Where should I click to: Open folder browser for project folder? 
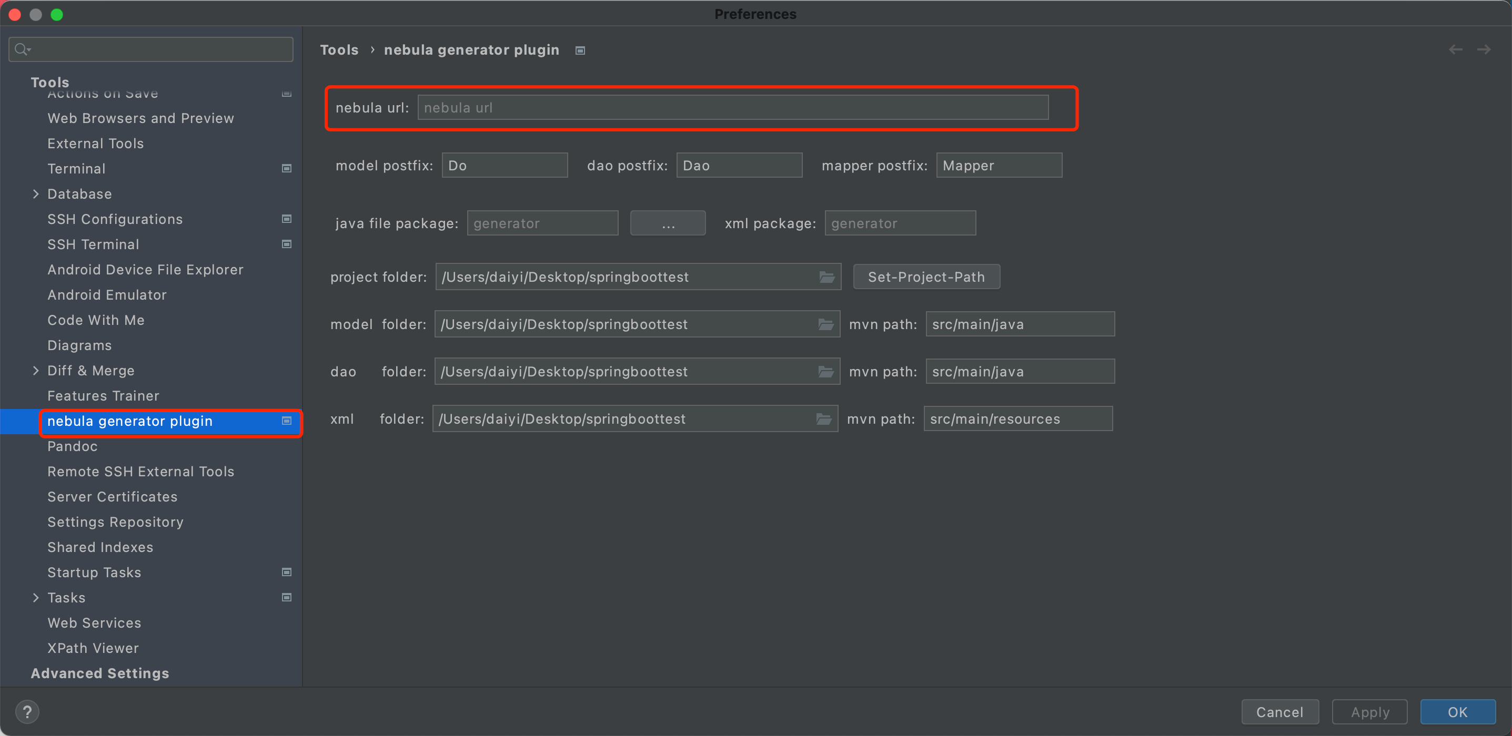click(827, 277)
